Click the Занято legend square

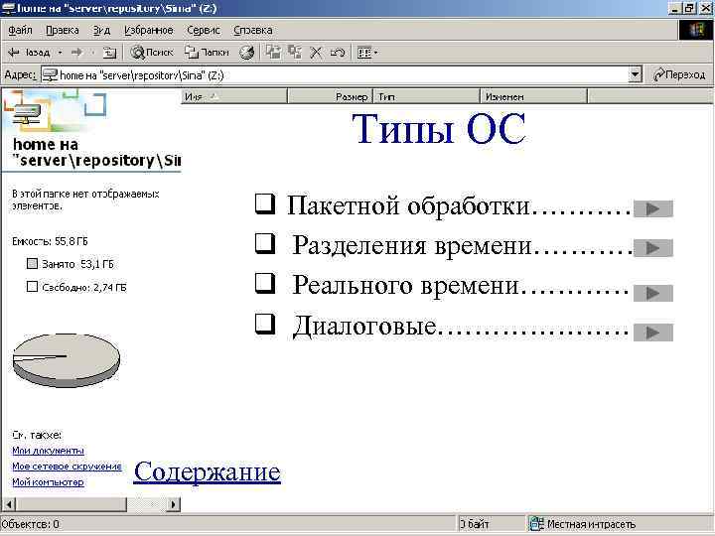(x=32, y=263)
